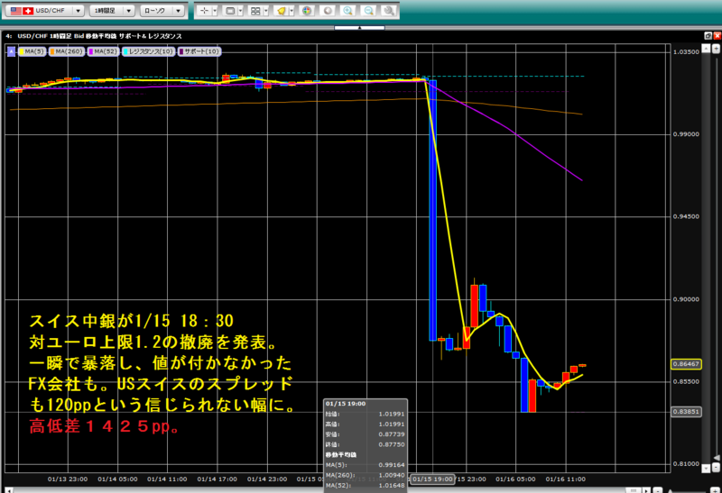The height and width of the screenshot is (493, 722).
Task: Click the gray circle contrast icon
Action: (328, 11)
